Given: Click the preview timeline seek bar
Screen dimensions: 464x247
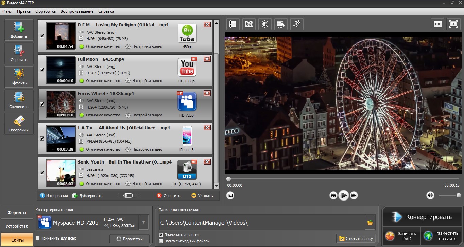Looking at the screenshot, I should (343, 179).
